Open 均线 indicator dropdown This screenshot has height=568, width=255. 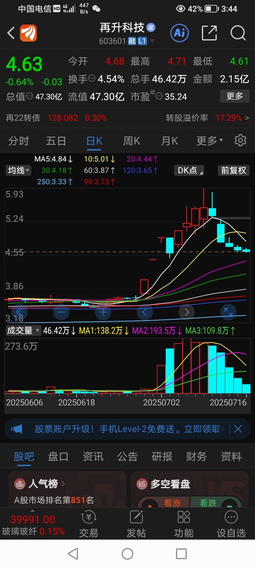[x=18, y=170]
